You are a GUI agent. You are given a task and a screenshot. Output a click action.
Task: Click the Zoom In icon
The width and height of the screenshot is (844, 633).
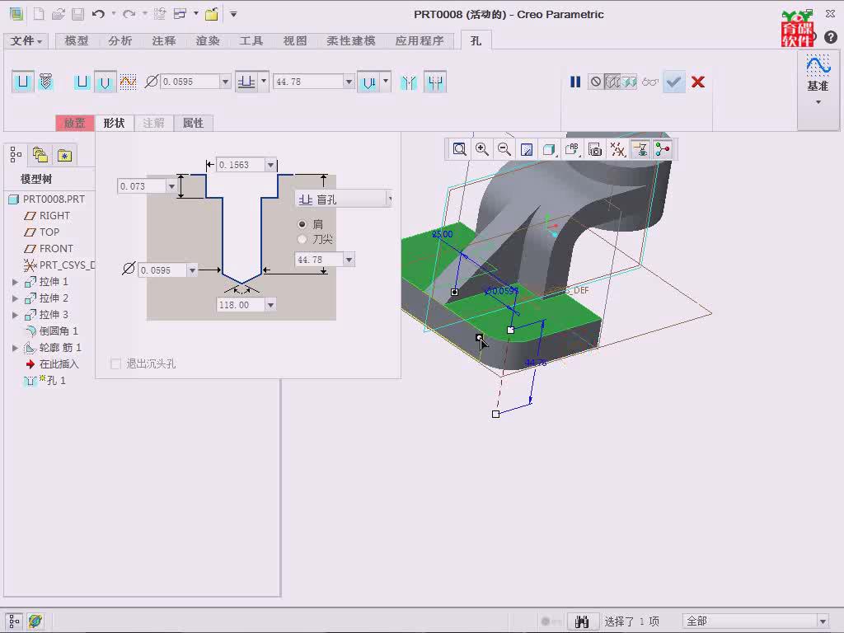pyautogui.click(x=481, y=149)
